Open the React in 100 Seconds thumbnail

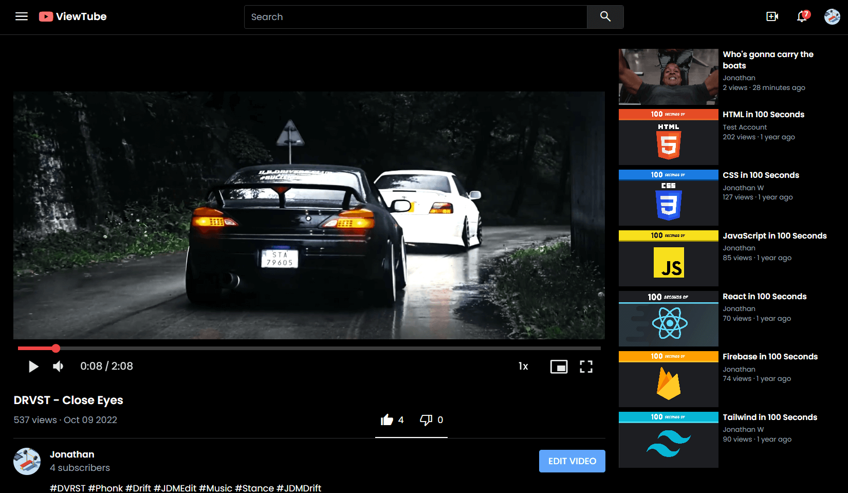669,319
